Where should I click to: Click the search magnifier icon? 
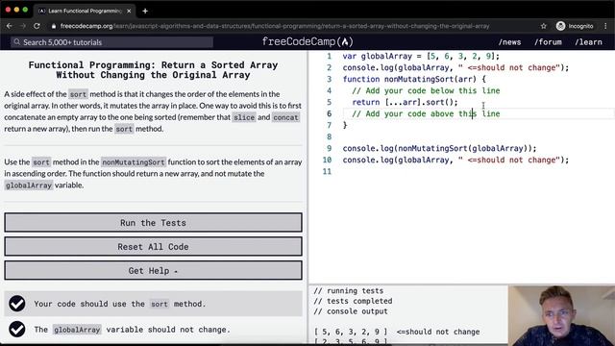click(x=16, y=41)
